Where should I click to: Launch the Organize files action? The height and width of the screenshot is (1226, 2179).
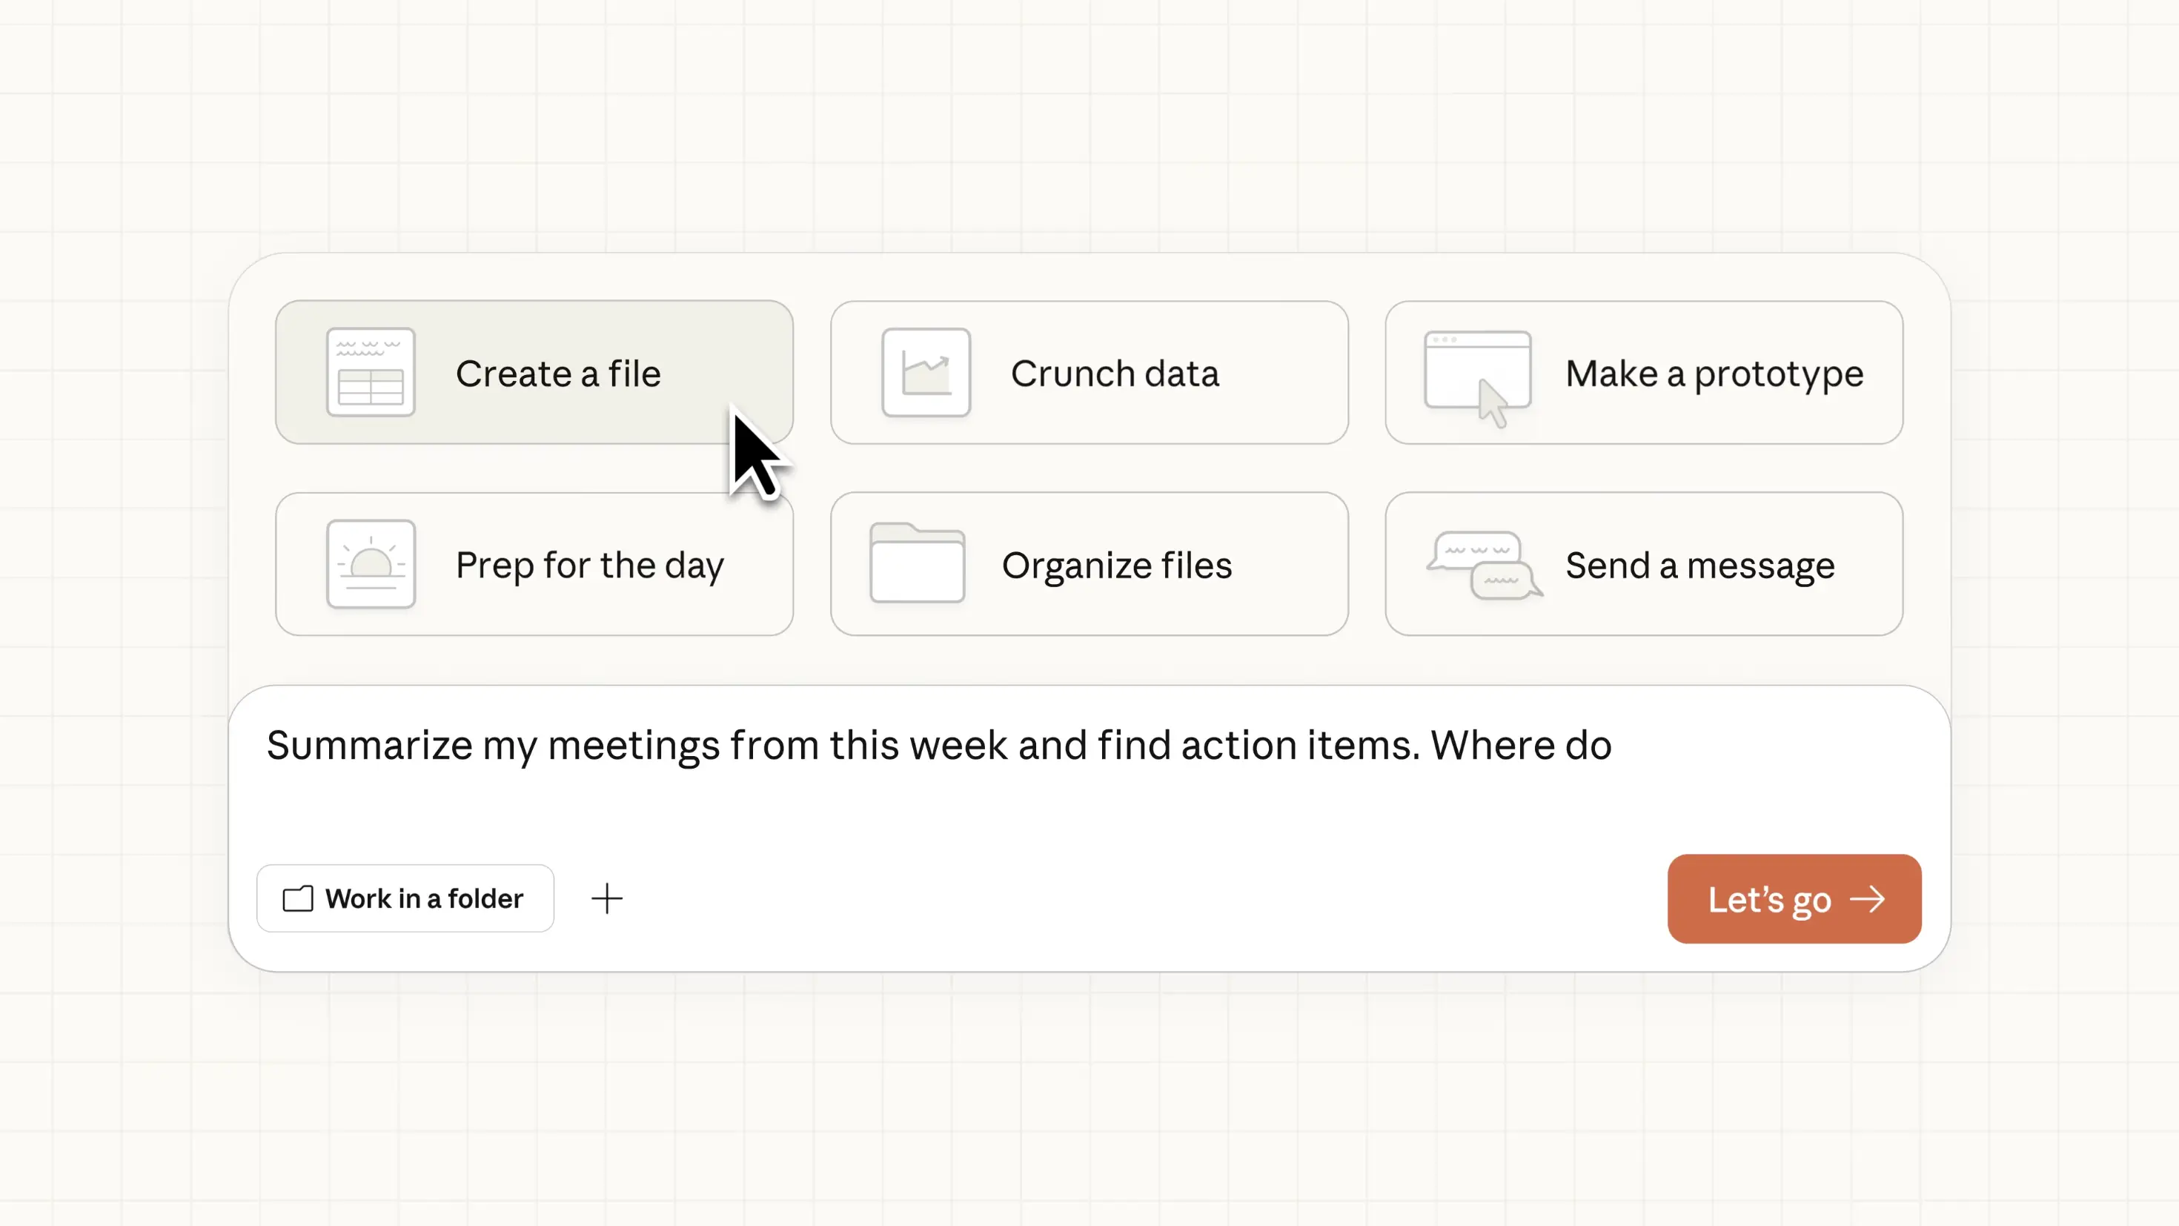pyautogui.click(x=1089, y=564)
